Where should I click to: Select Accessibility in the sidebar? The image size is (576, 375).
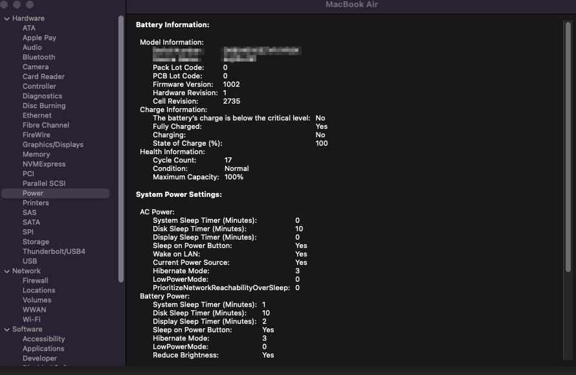click(43, 339)
